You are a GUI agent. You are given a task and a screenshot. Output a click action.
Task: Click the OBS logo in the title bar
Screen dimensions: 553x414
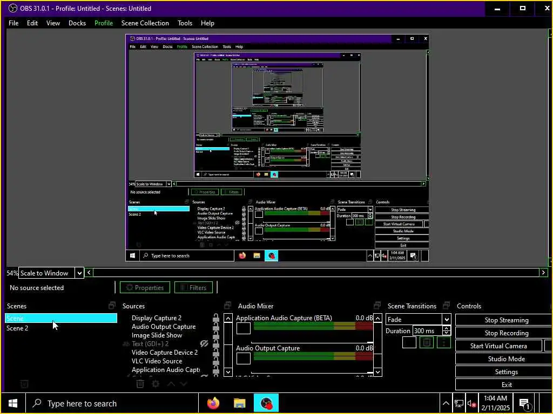pos(13,8)
